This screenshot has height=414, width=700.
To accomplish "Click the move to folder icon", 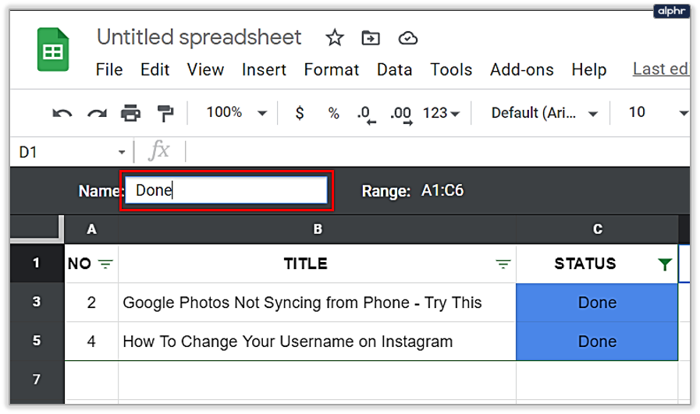I will tap(371, 37).
